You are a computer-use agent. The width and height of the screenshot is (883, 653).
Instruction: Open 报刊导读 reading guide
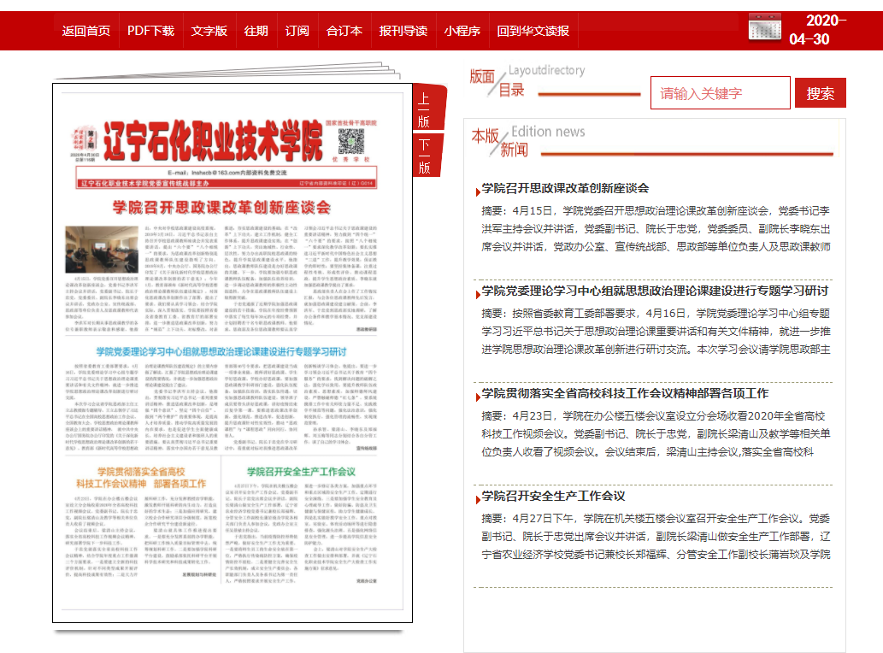click(x=403, y=31)
